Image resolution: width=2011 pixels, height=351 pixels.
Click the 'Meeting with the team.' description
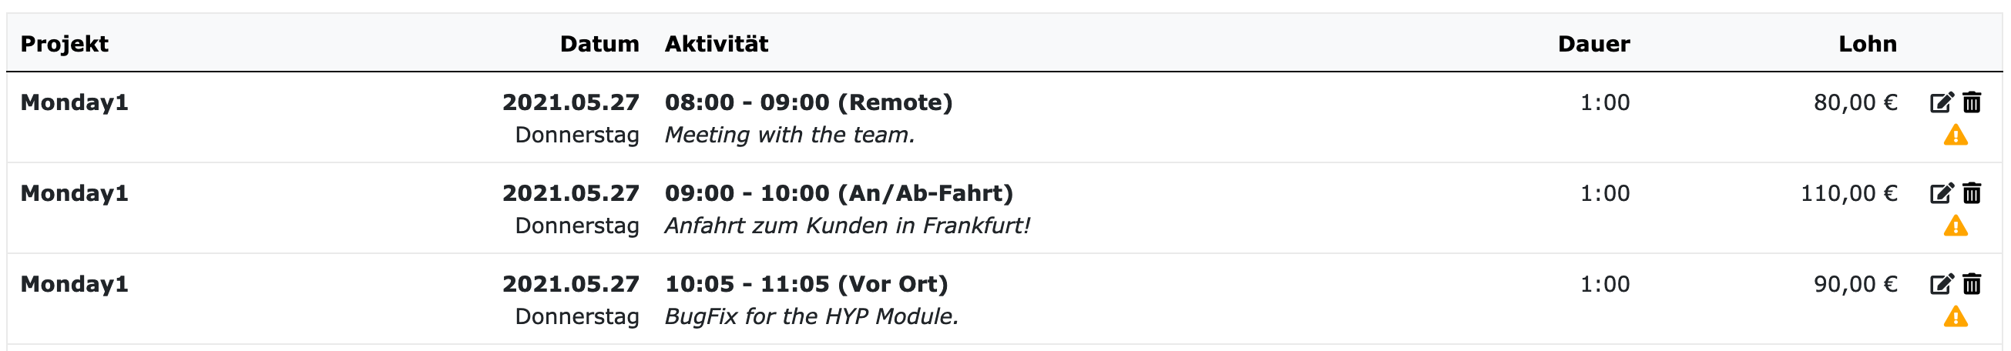pyautogui.click(x=789, y=135)
